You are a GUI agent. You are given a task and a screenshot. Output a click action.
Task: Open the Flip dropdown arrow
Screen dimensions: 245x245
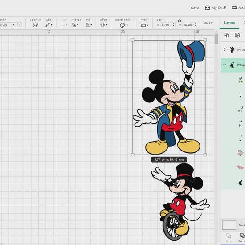[91, 25]
